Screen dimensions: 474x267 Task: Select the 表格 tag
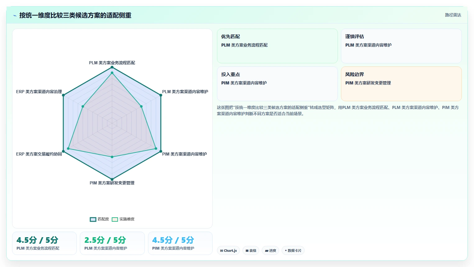(x=251, y=251)
